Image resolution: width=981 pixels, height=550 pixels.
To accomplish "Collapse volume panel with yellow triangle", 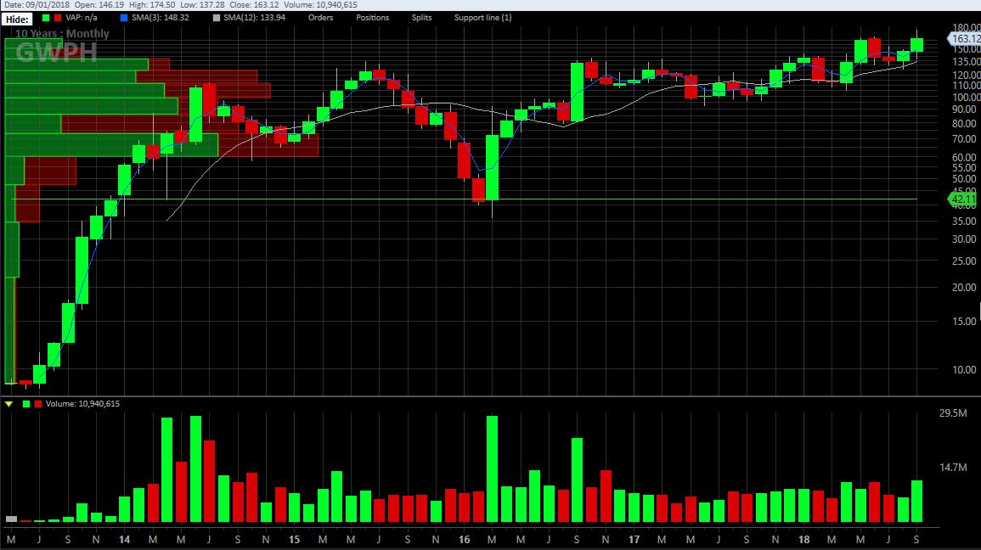I will coord(8,404).
